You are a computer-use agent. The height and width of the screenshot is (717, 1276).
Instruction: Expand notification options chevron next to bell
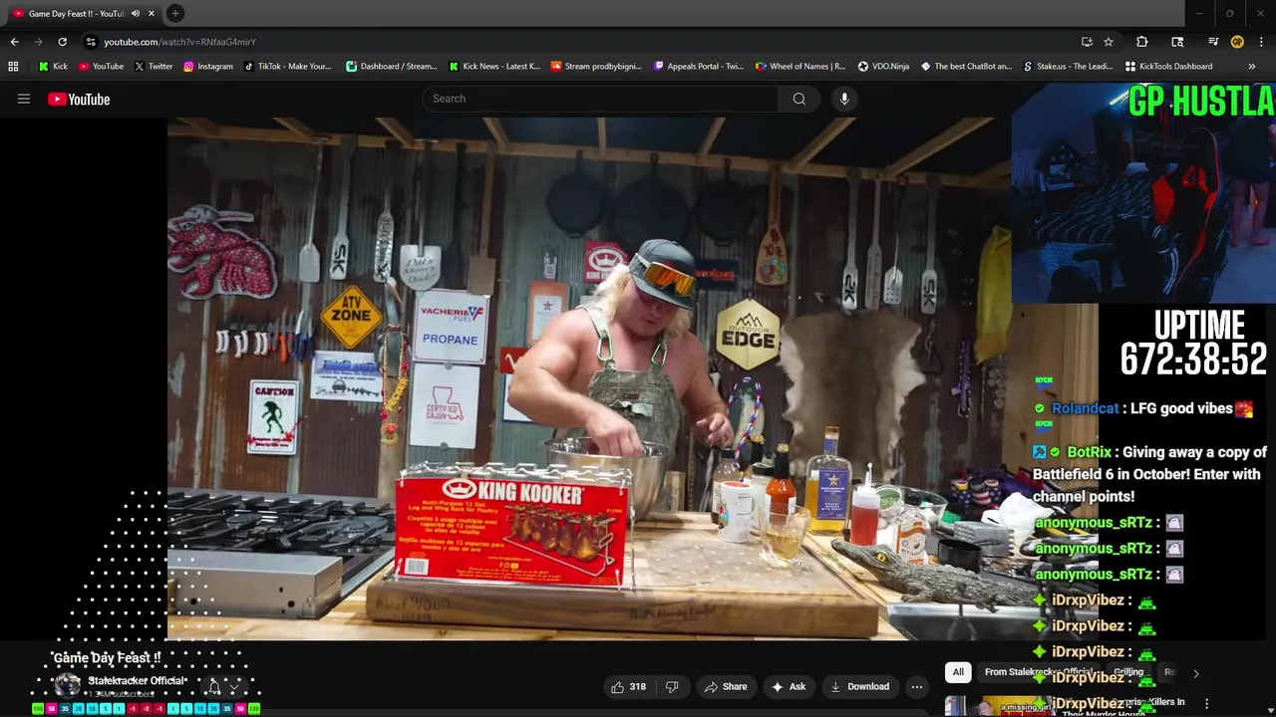pos(234,687)
